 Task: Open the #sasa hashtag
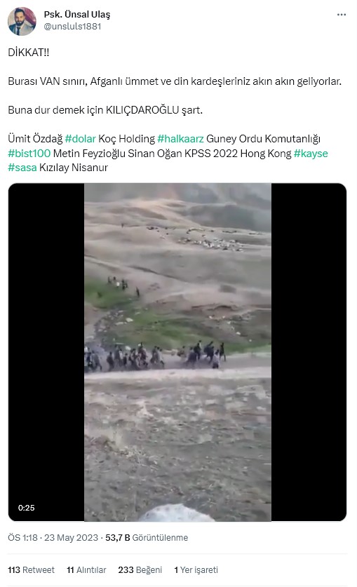click(22, 168)
